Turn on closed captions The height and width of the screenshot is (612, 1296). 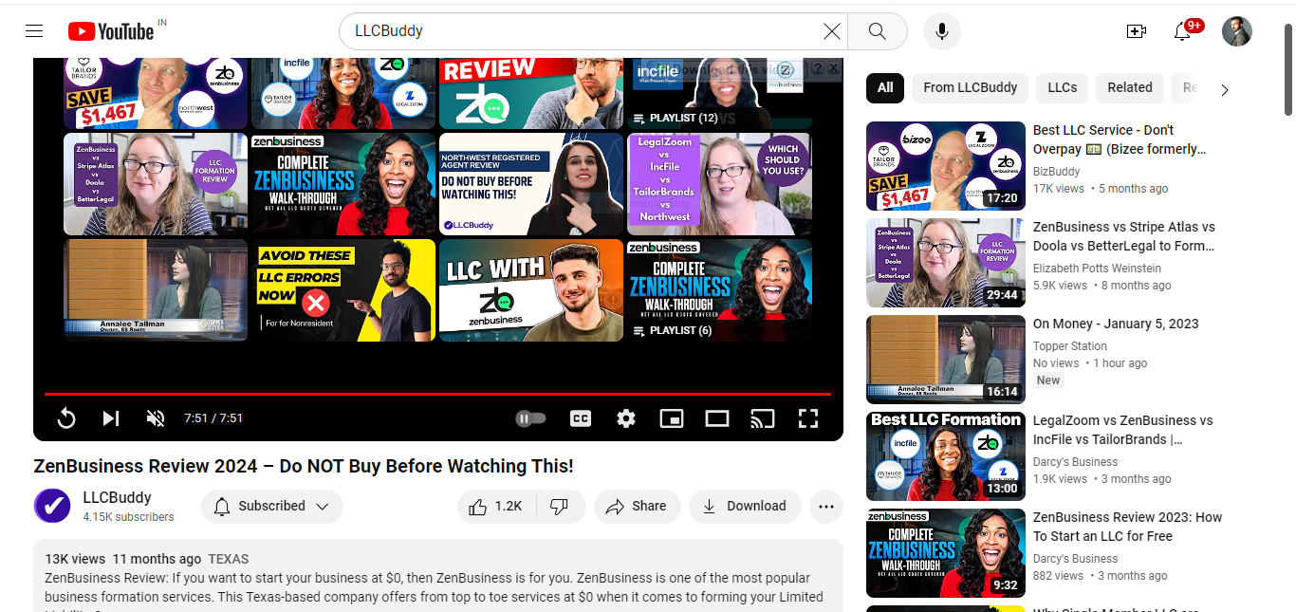pyautogui.click(x=581, y=418)
